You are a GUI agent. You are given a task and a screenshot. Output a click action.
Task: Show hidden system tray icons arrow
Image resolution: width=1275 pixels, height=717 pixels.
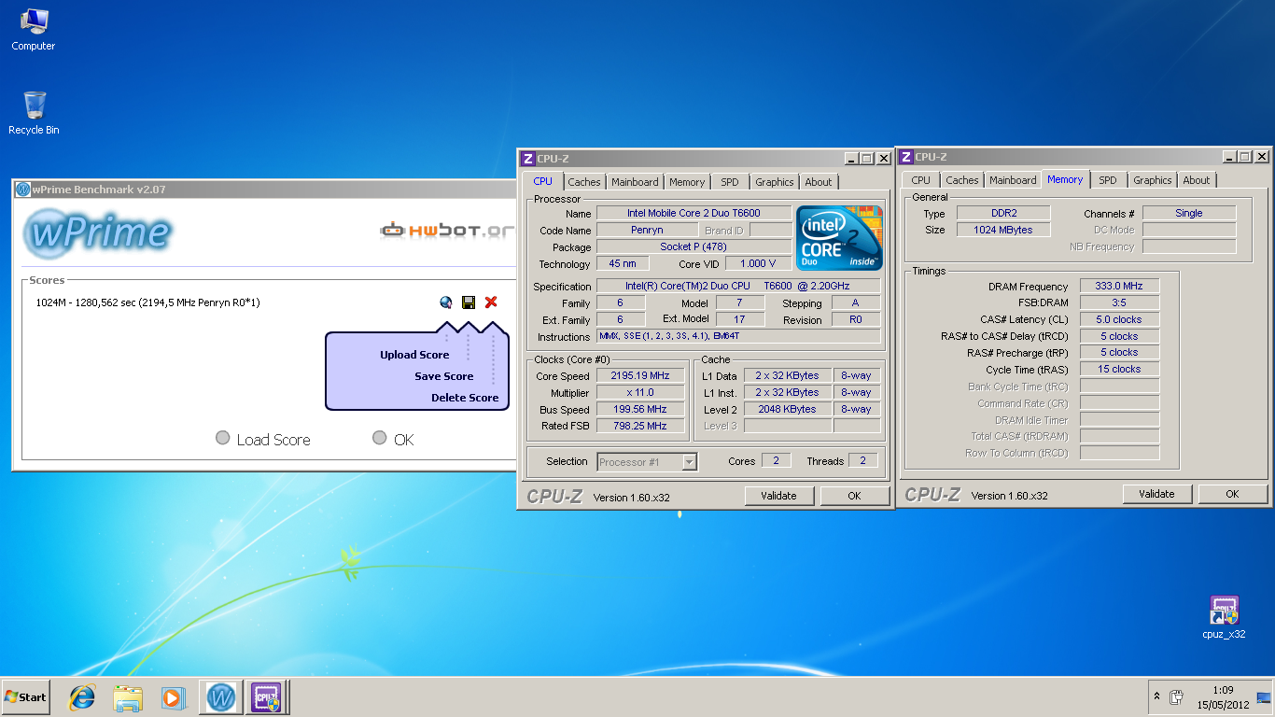point(1157,696)
